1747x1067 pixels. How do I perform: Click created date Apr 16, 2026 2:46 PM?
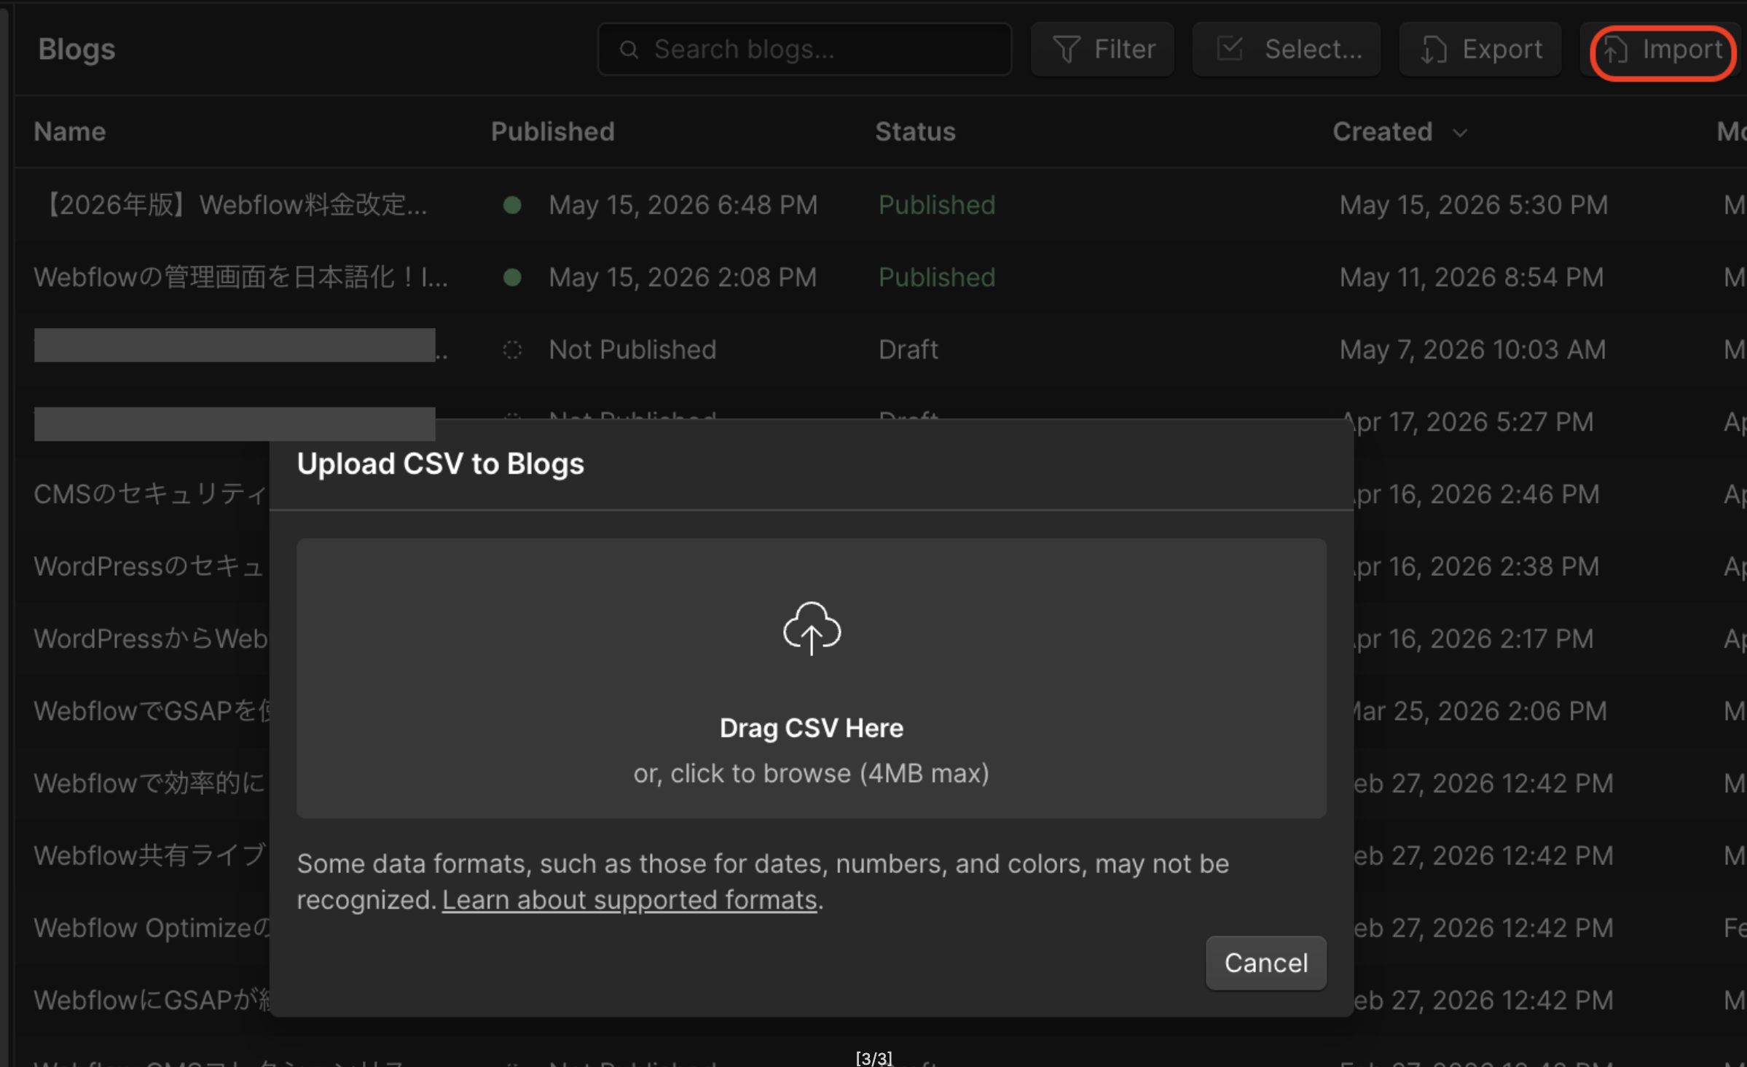1476,494
